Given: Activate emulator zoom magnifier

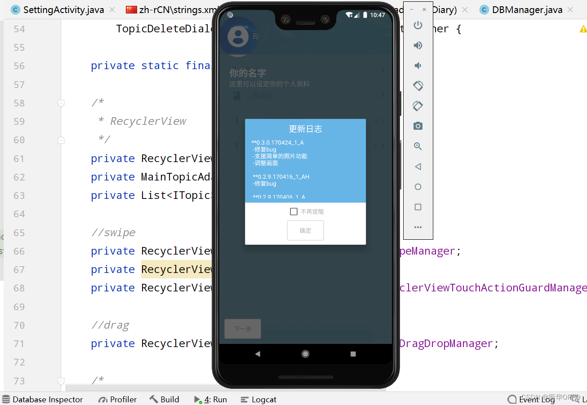Looking at the screenshot, I should pyautogui.click(x=418, y=146).
